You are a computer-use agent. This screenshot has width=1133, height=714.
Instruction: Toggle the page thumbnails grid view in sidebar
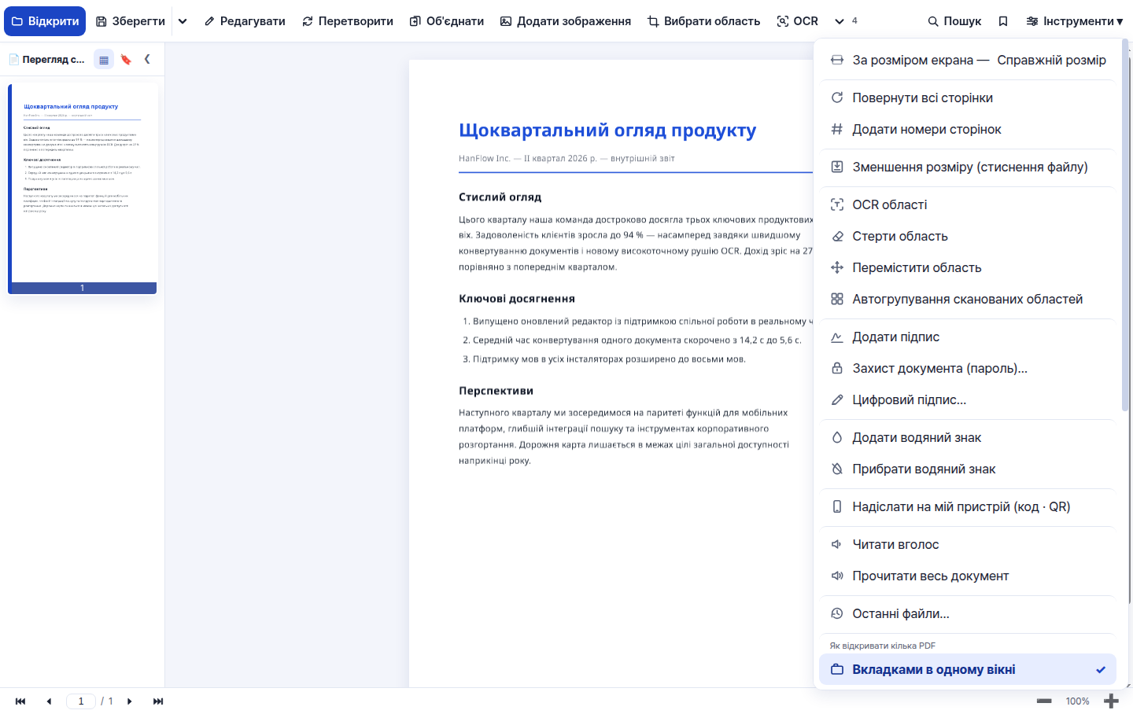coord(104,59)
